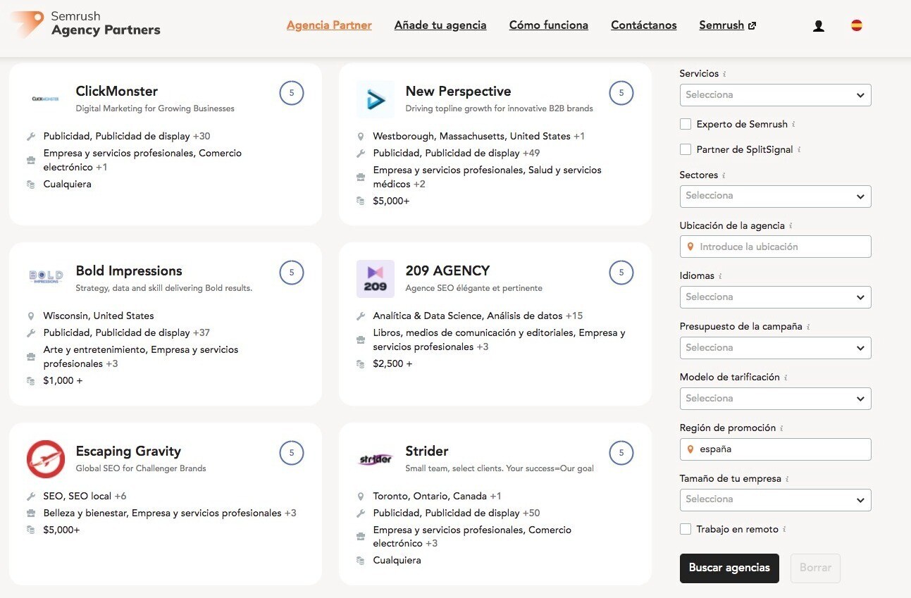The image size is (911, 598).
Task: Open Contáctanos nav link
Action: click(644, 25)
